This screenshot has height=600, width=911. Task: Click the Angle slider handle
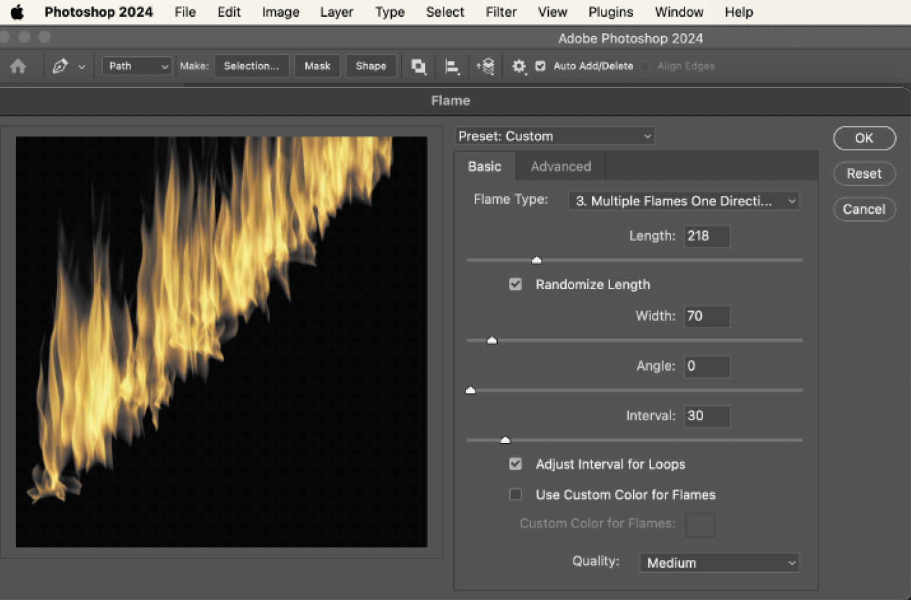coord(471,390)
